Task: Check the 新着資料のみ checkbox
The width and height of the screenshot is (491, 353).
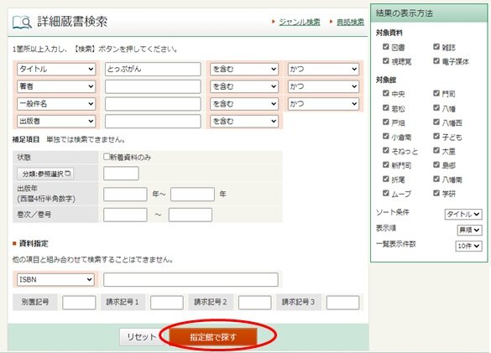Action: pos(107,157)
